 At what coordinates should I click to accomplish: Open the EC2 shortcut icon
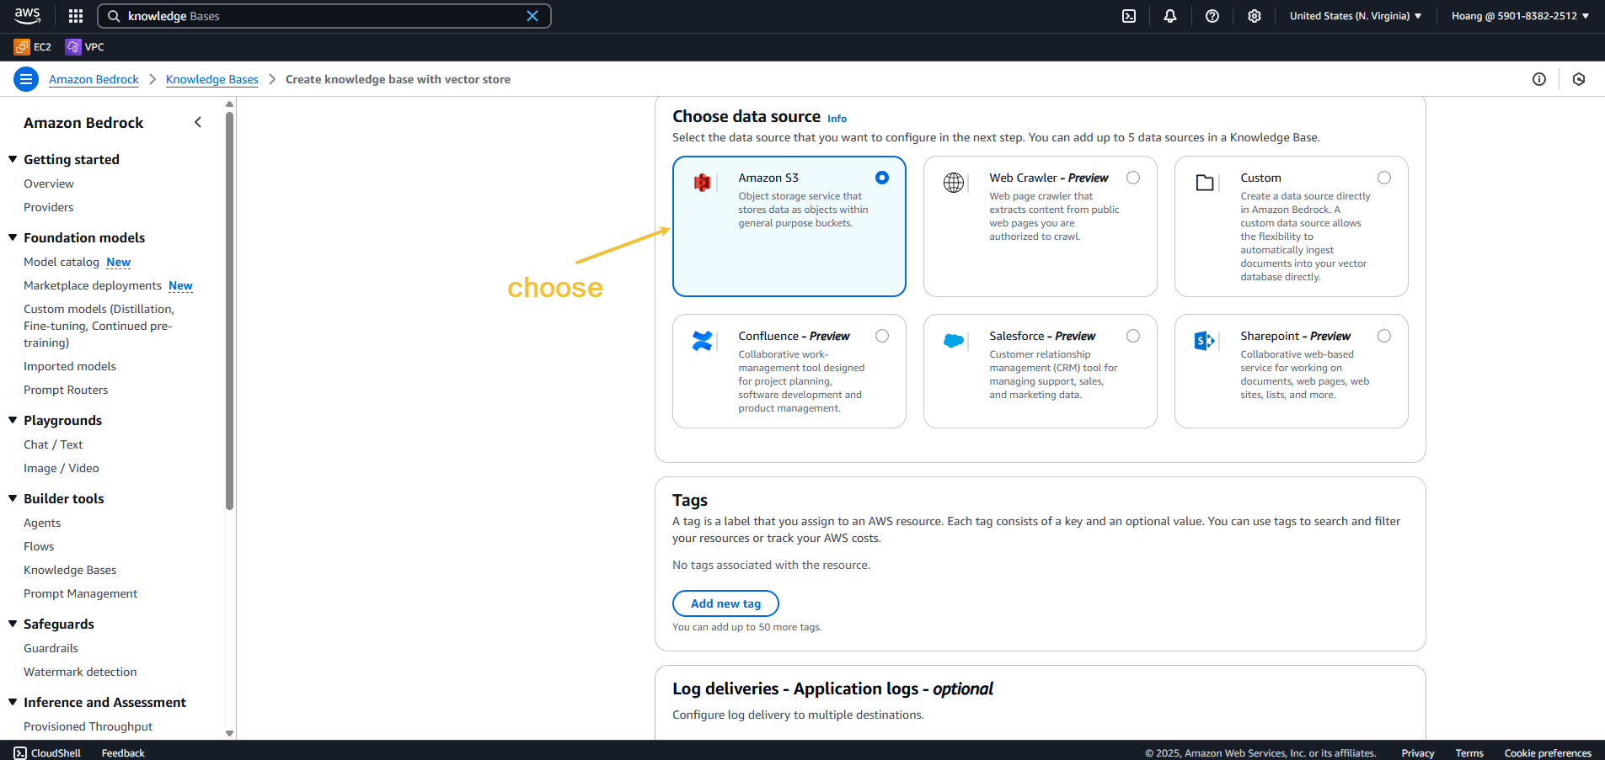click(22, 47)
